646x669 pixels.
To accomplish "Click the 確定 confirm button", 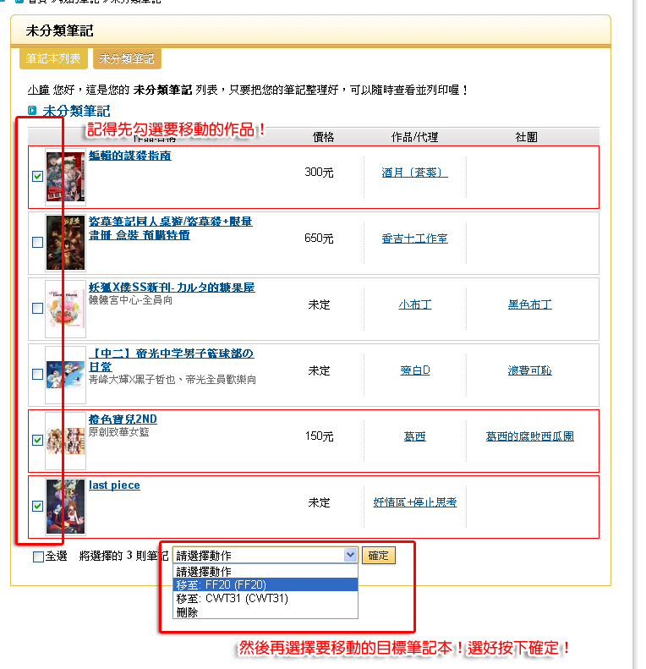I will pyautogui.click(x=379, y=556).
